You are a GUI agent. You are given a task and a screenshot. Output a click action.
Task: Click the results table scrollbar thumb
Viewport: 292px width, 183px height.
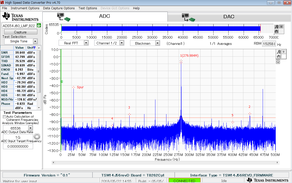pos(39,71)
